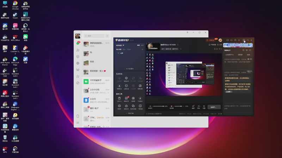Launch Microsoft Edge desktop shortcut
Image resolution: width=282 pixels, height=158 pixels.
(x=15, y=61)
